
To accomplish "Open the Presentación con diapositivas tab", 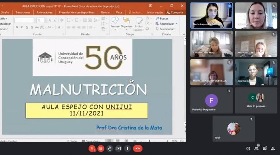I will click(x=77, y=12).
